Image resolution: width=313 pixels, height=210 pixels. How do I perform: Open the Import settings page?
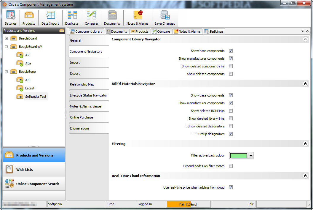coord(89,62)
